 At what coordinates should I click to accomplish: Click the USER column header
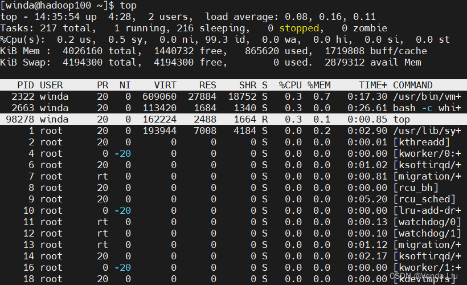tap(51, 85)
